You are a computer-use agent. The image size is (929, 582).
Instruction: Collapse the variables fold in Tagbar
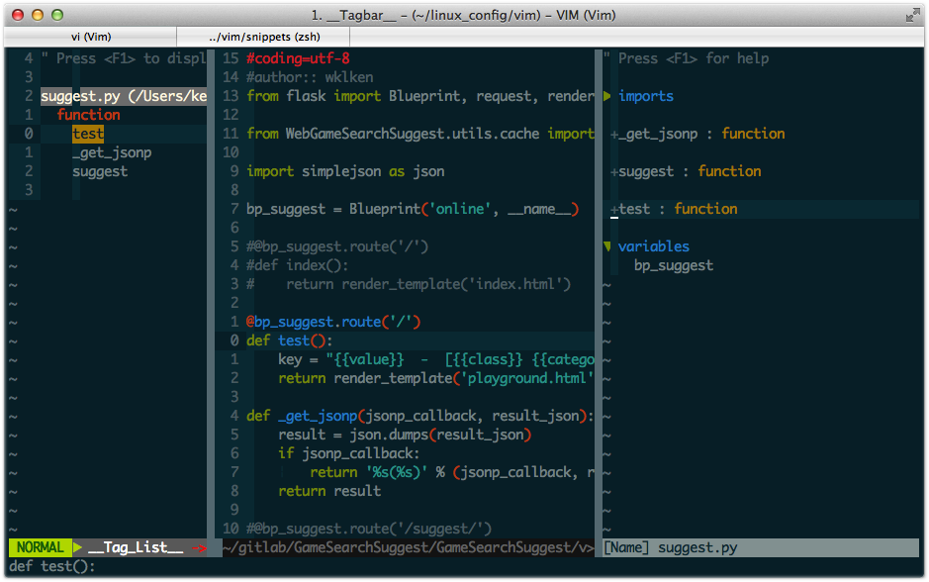click(x=607, y=246)
